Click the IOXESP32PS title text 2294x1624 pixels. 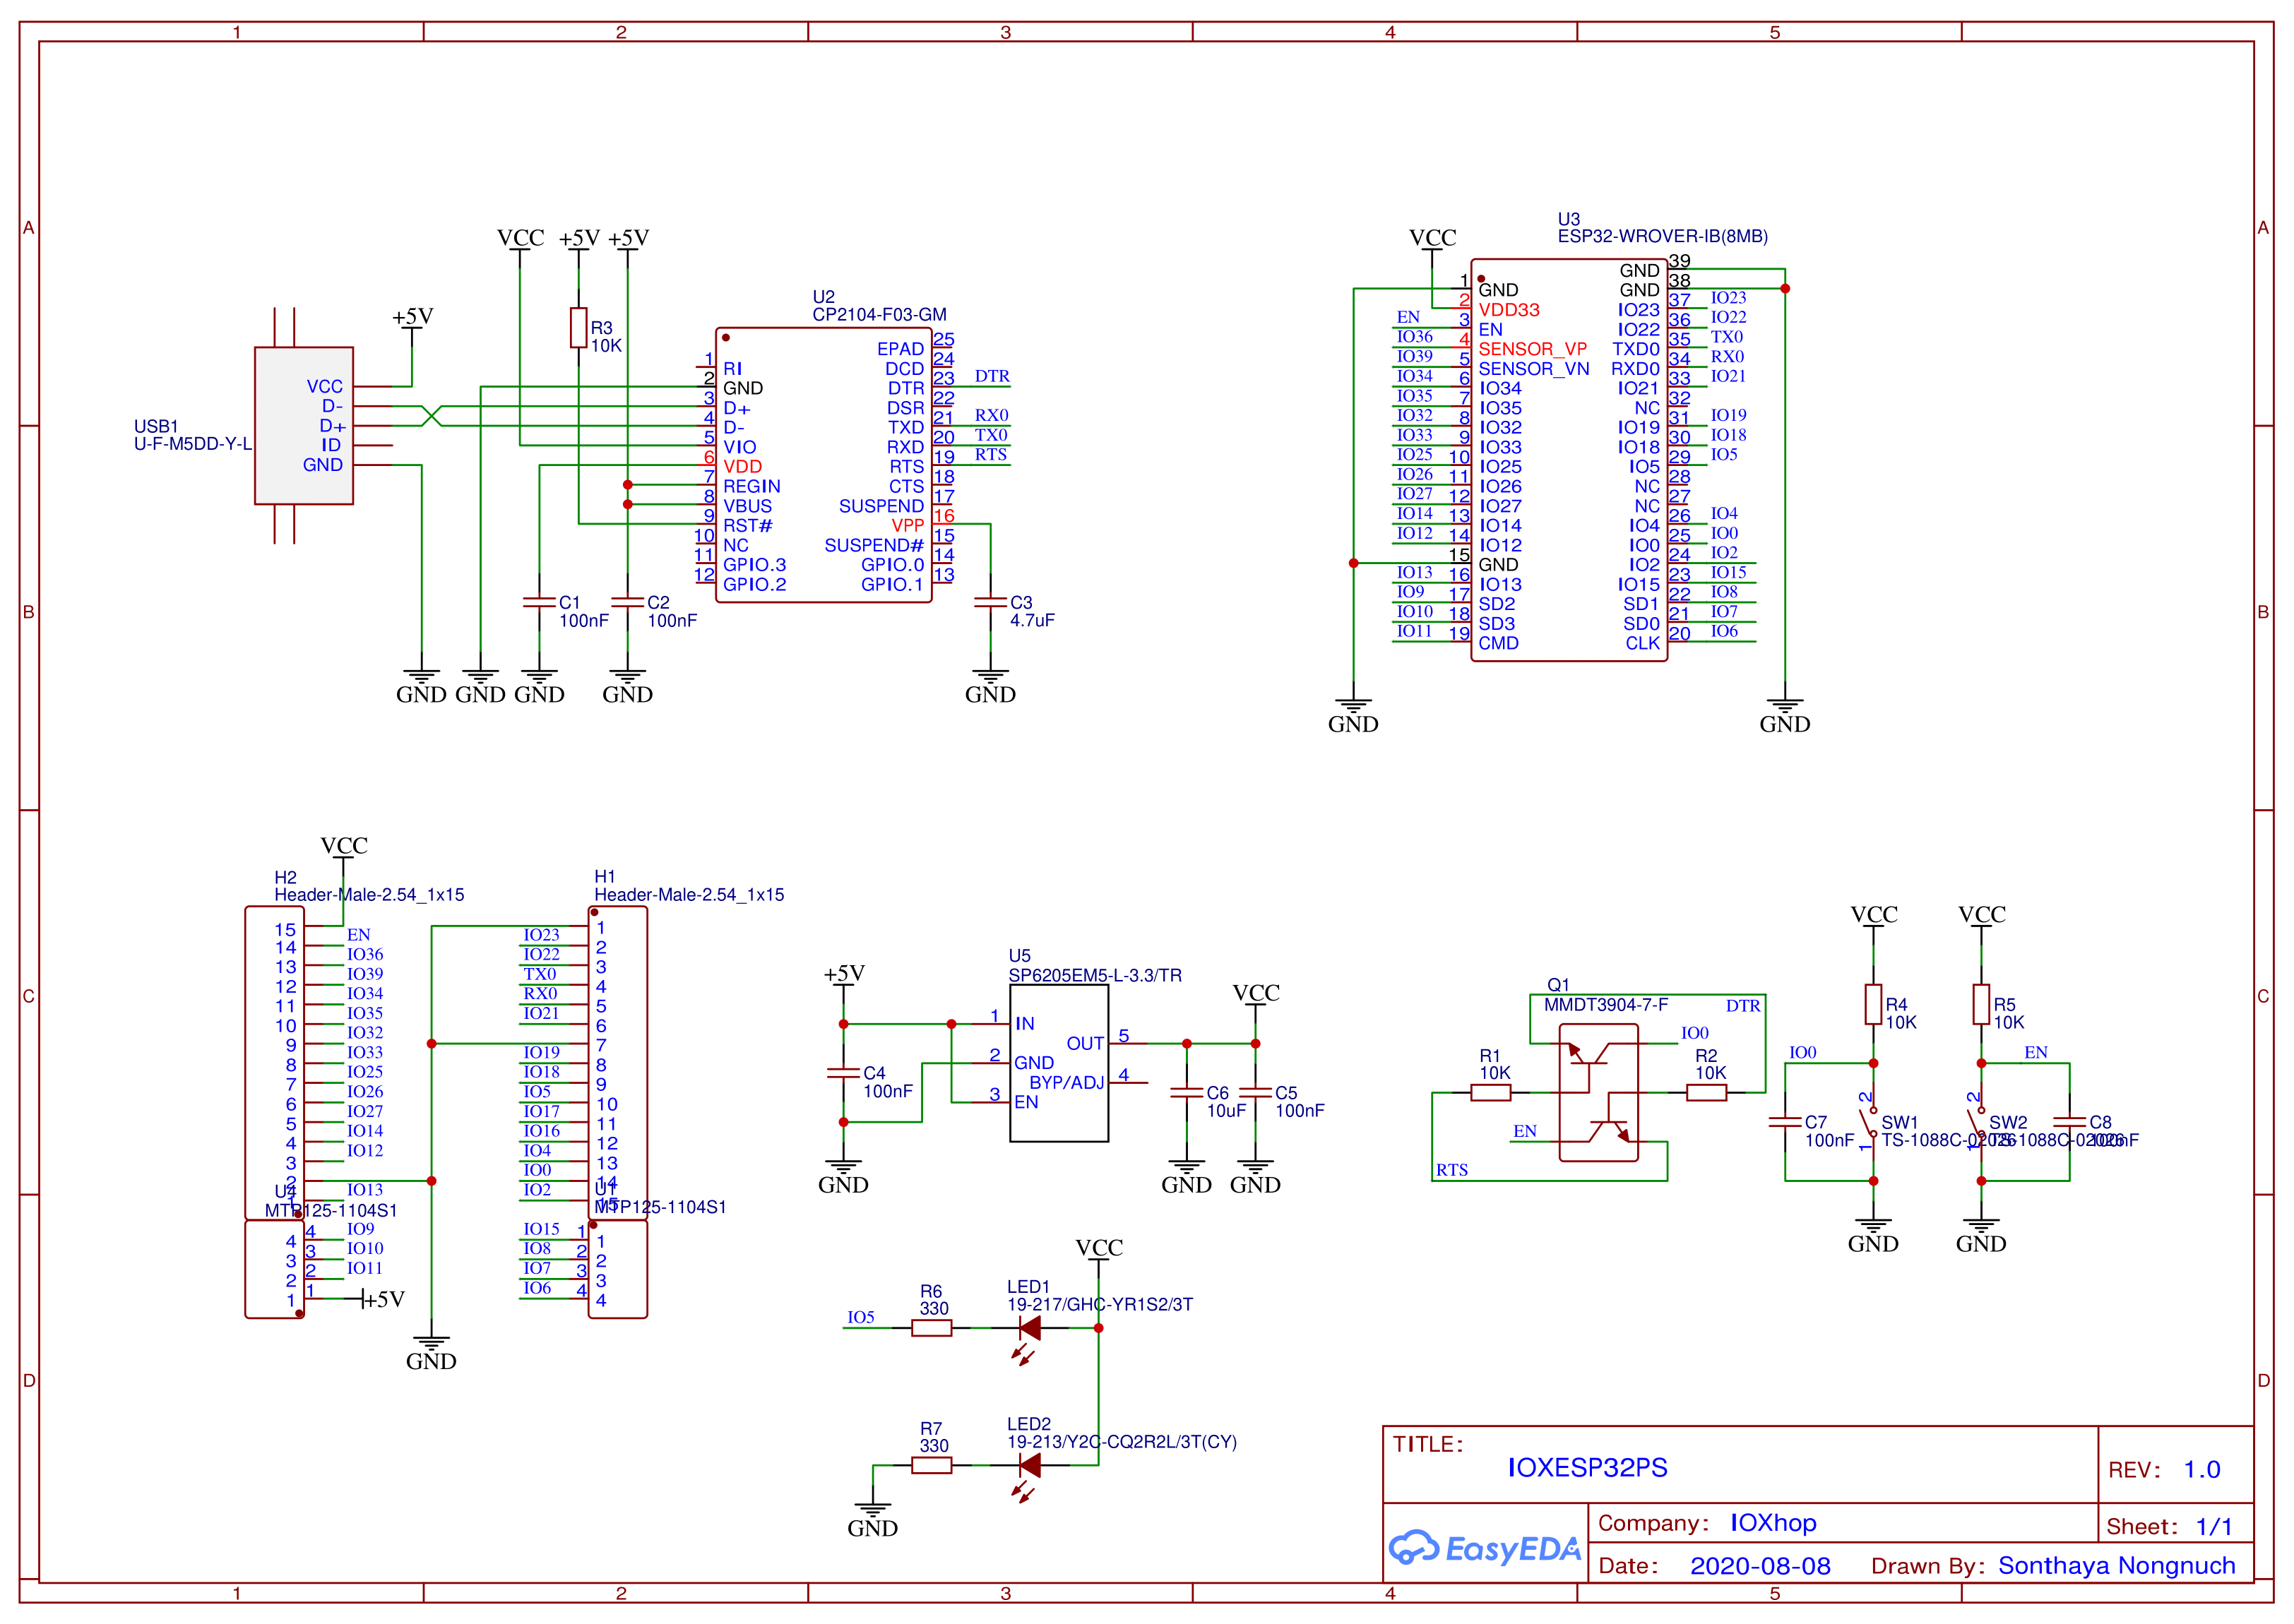coord(1587,1467)
